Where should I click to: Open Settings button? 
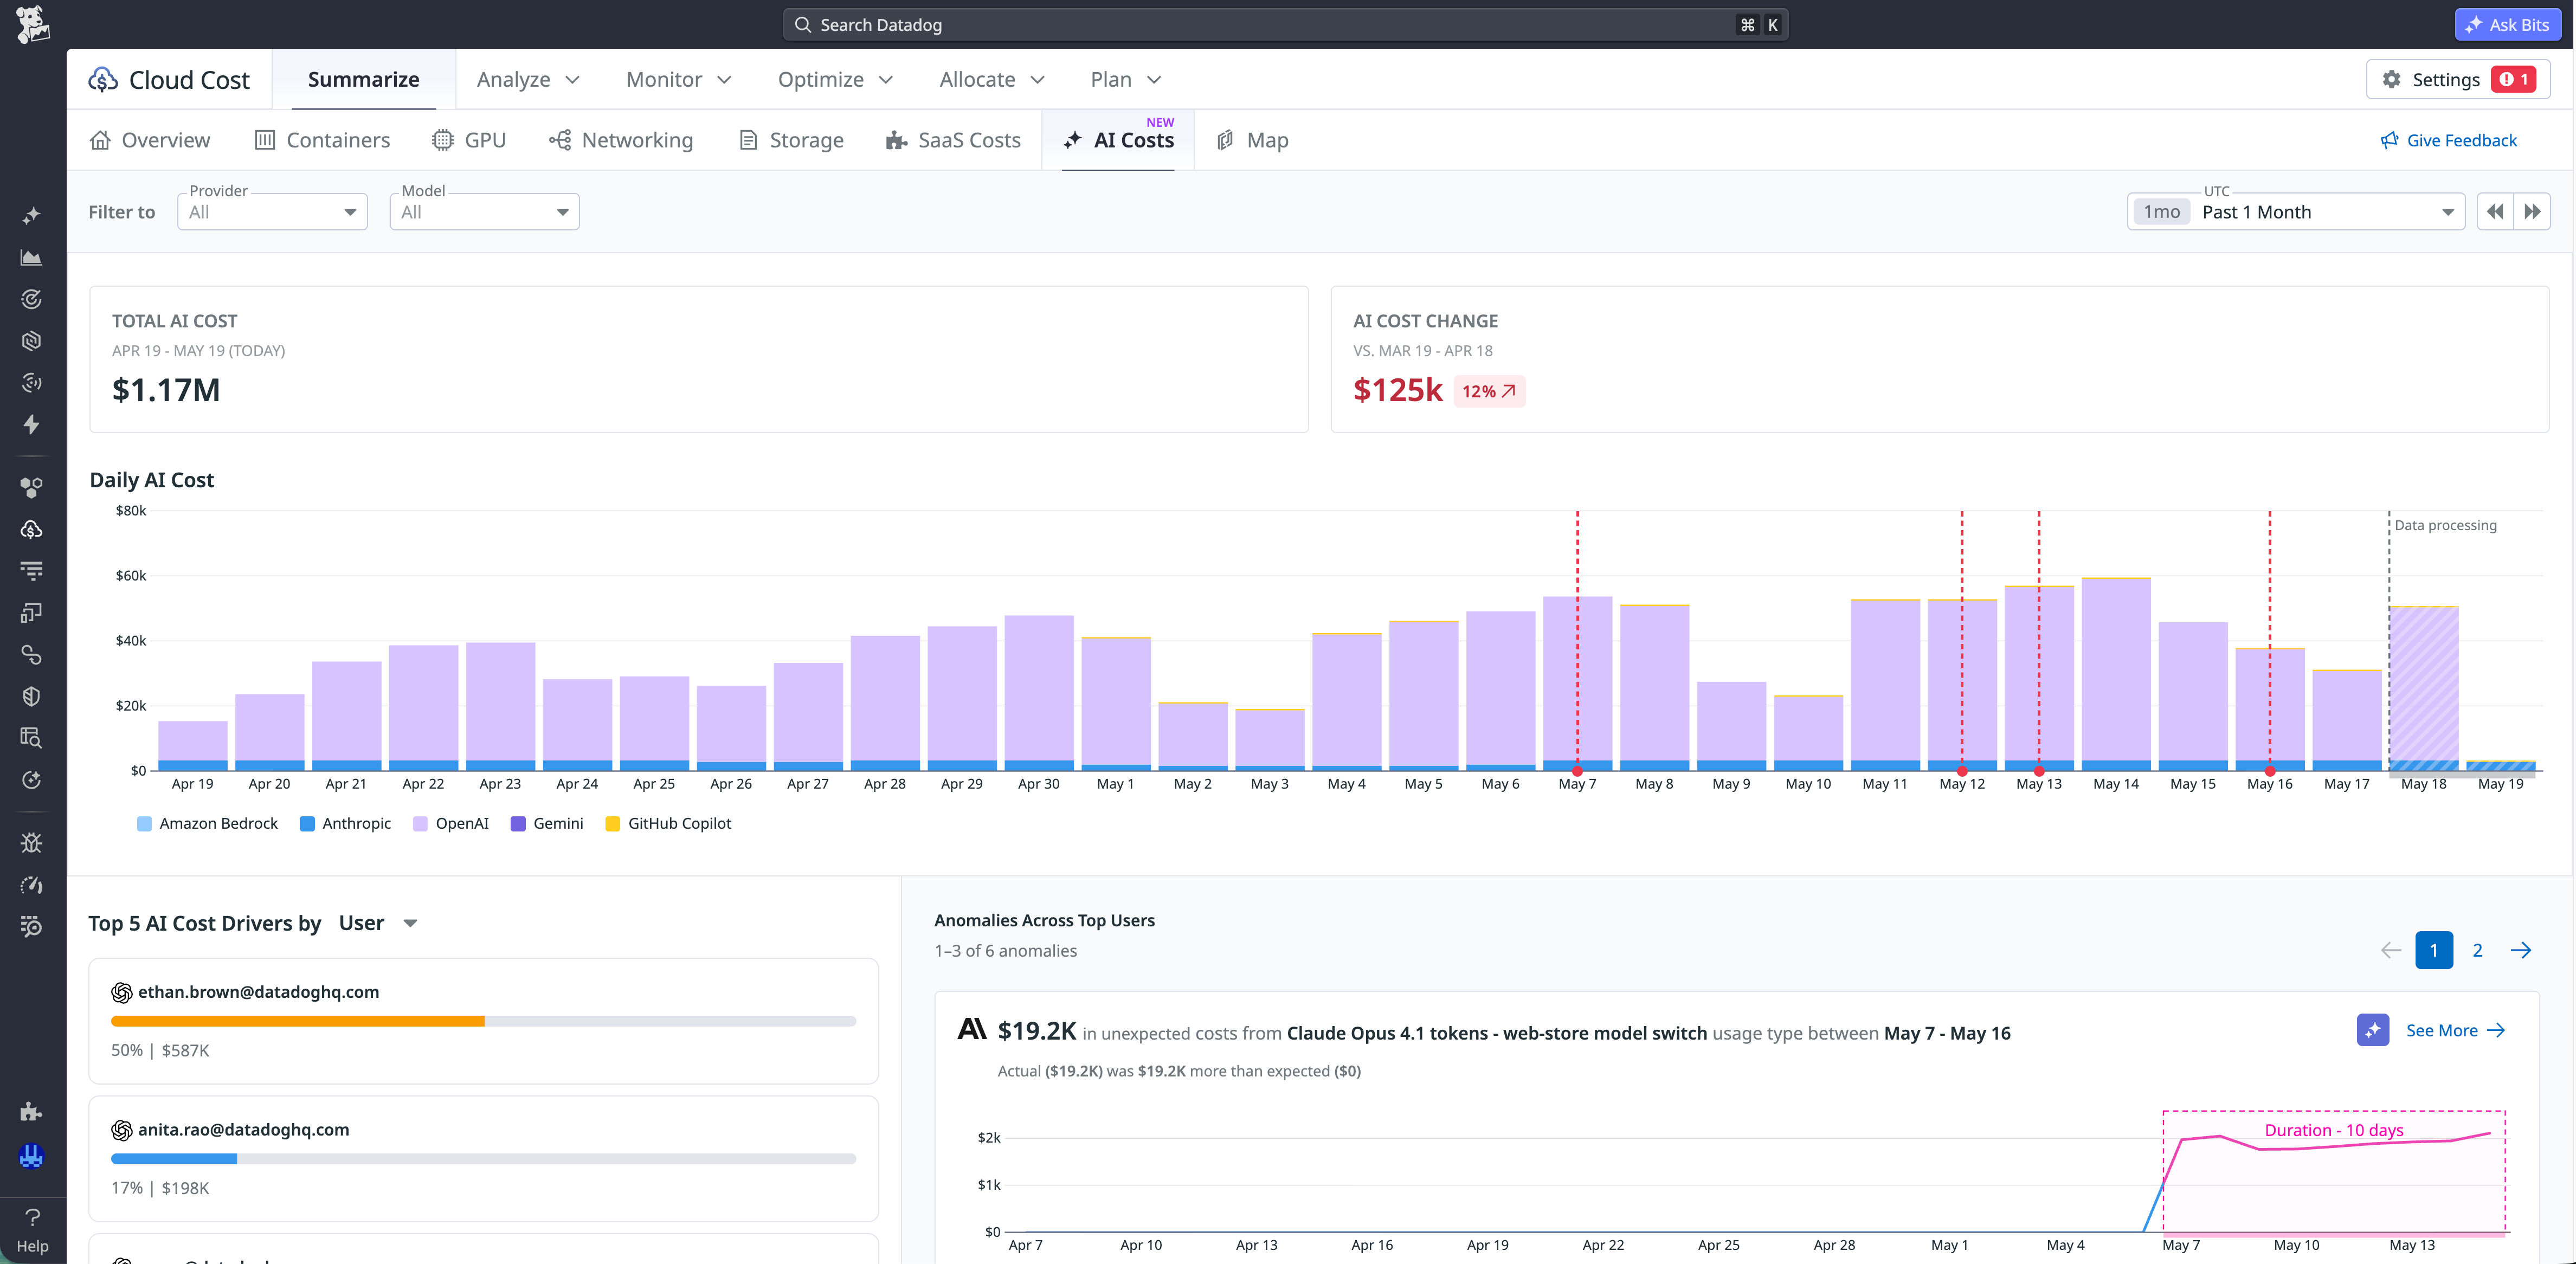tap(2458, 79)
